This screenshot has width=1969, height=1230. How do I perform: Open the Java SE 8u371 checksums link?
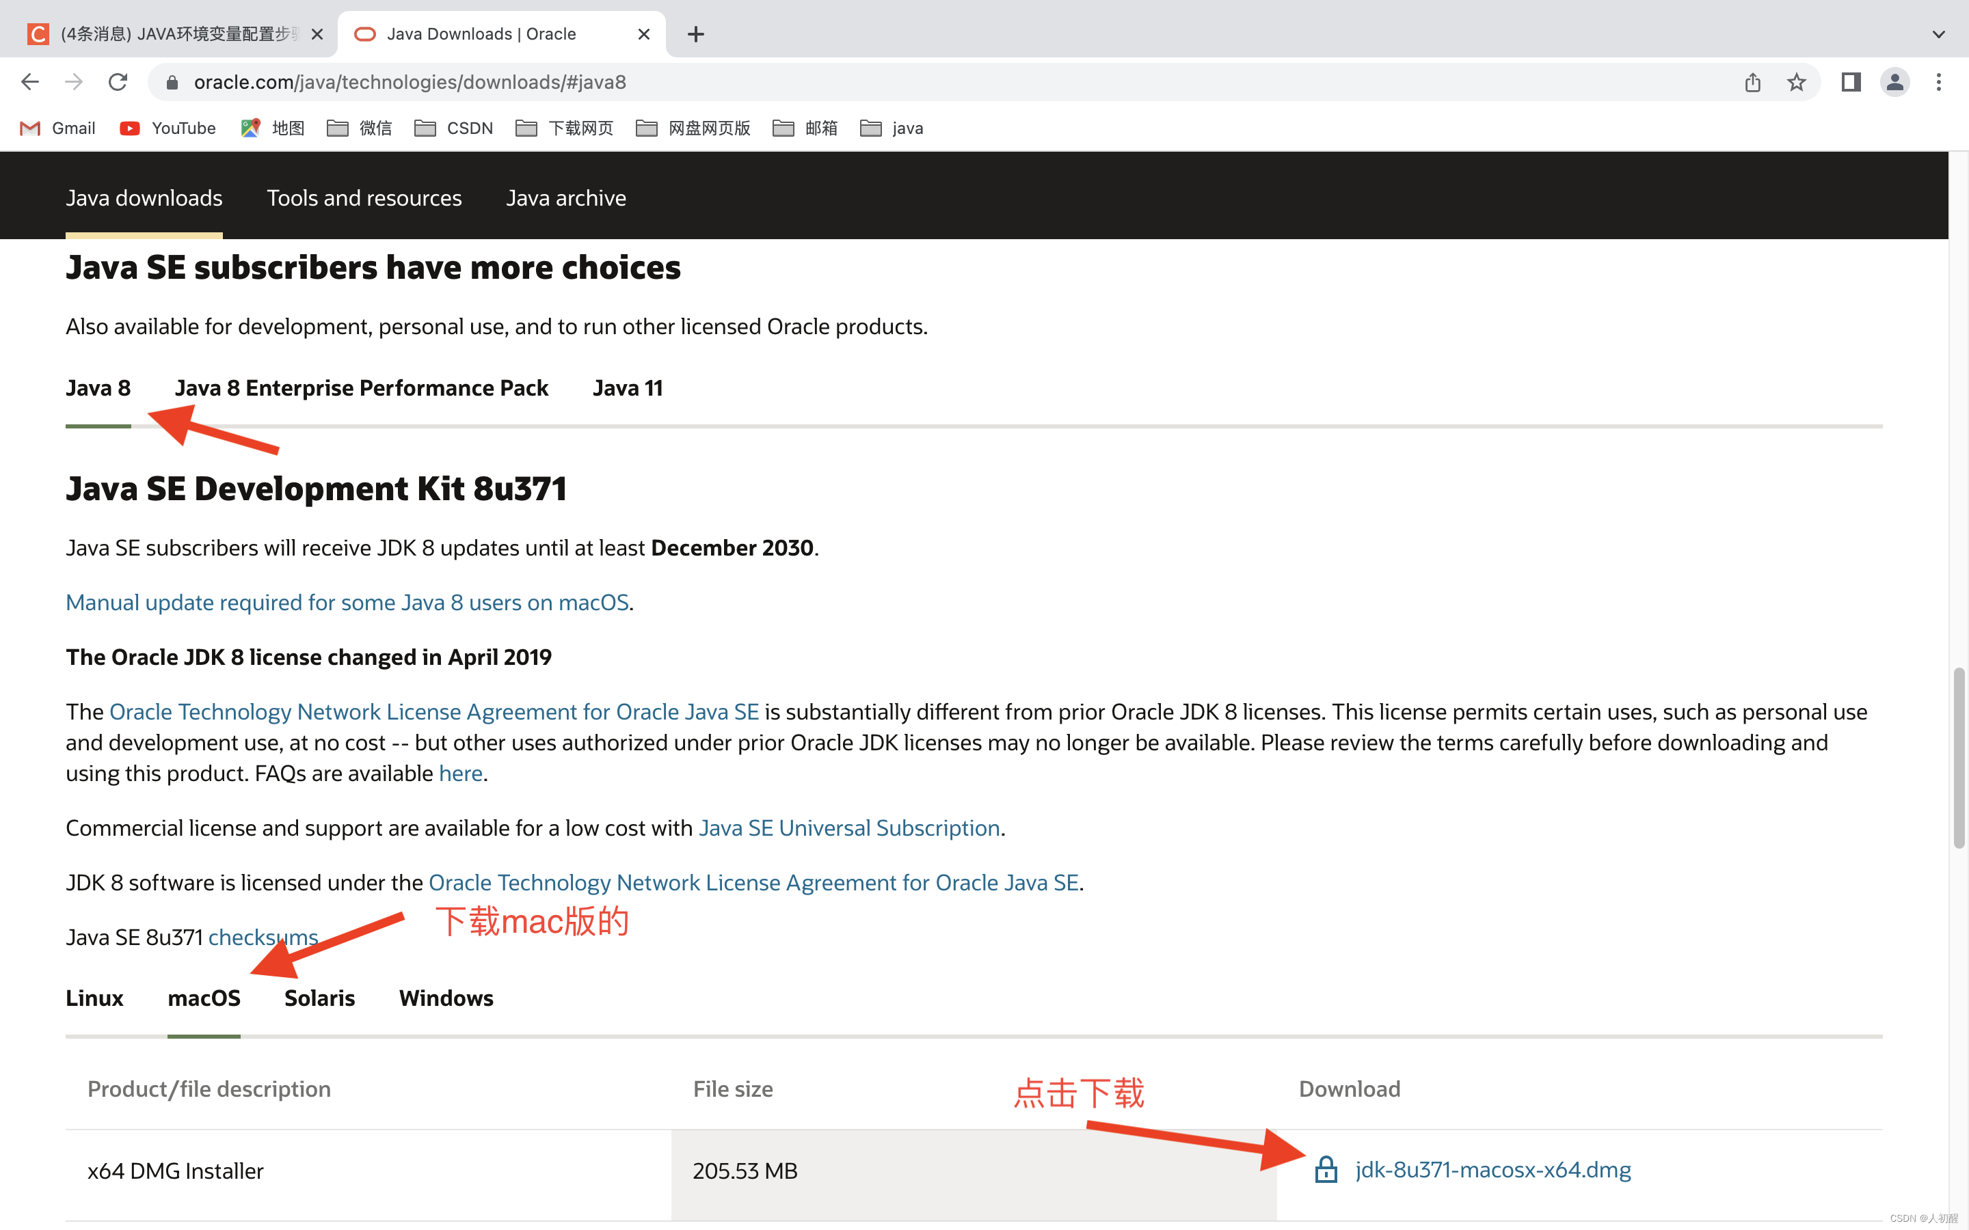(x=263, y=937)
